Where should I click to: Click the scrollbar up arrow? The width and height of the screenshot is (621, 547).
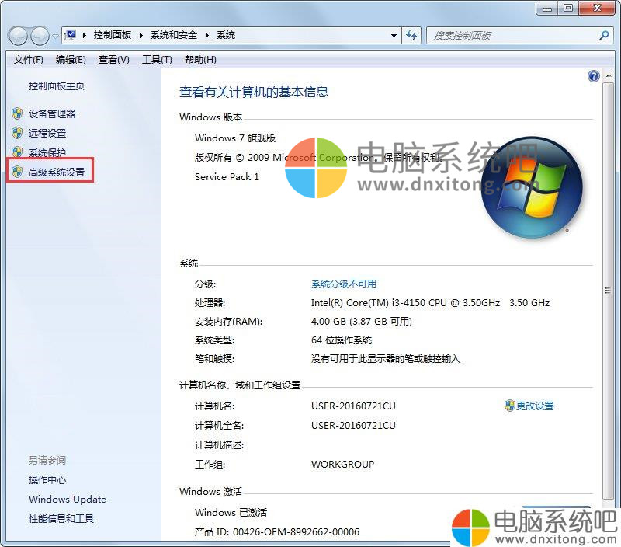(x=608, y=75)
